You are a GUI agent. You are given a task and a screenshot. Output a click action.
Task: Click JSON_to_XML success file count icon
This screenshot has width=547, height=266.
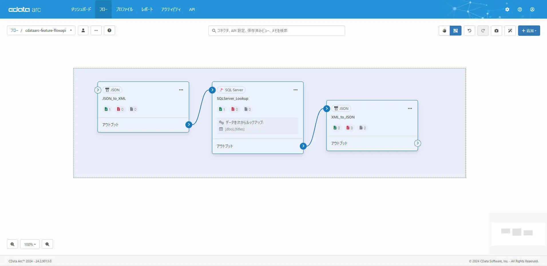coord(106,109)
